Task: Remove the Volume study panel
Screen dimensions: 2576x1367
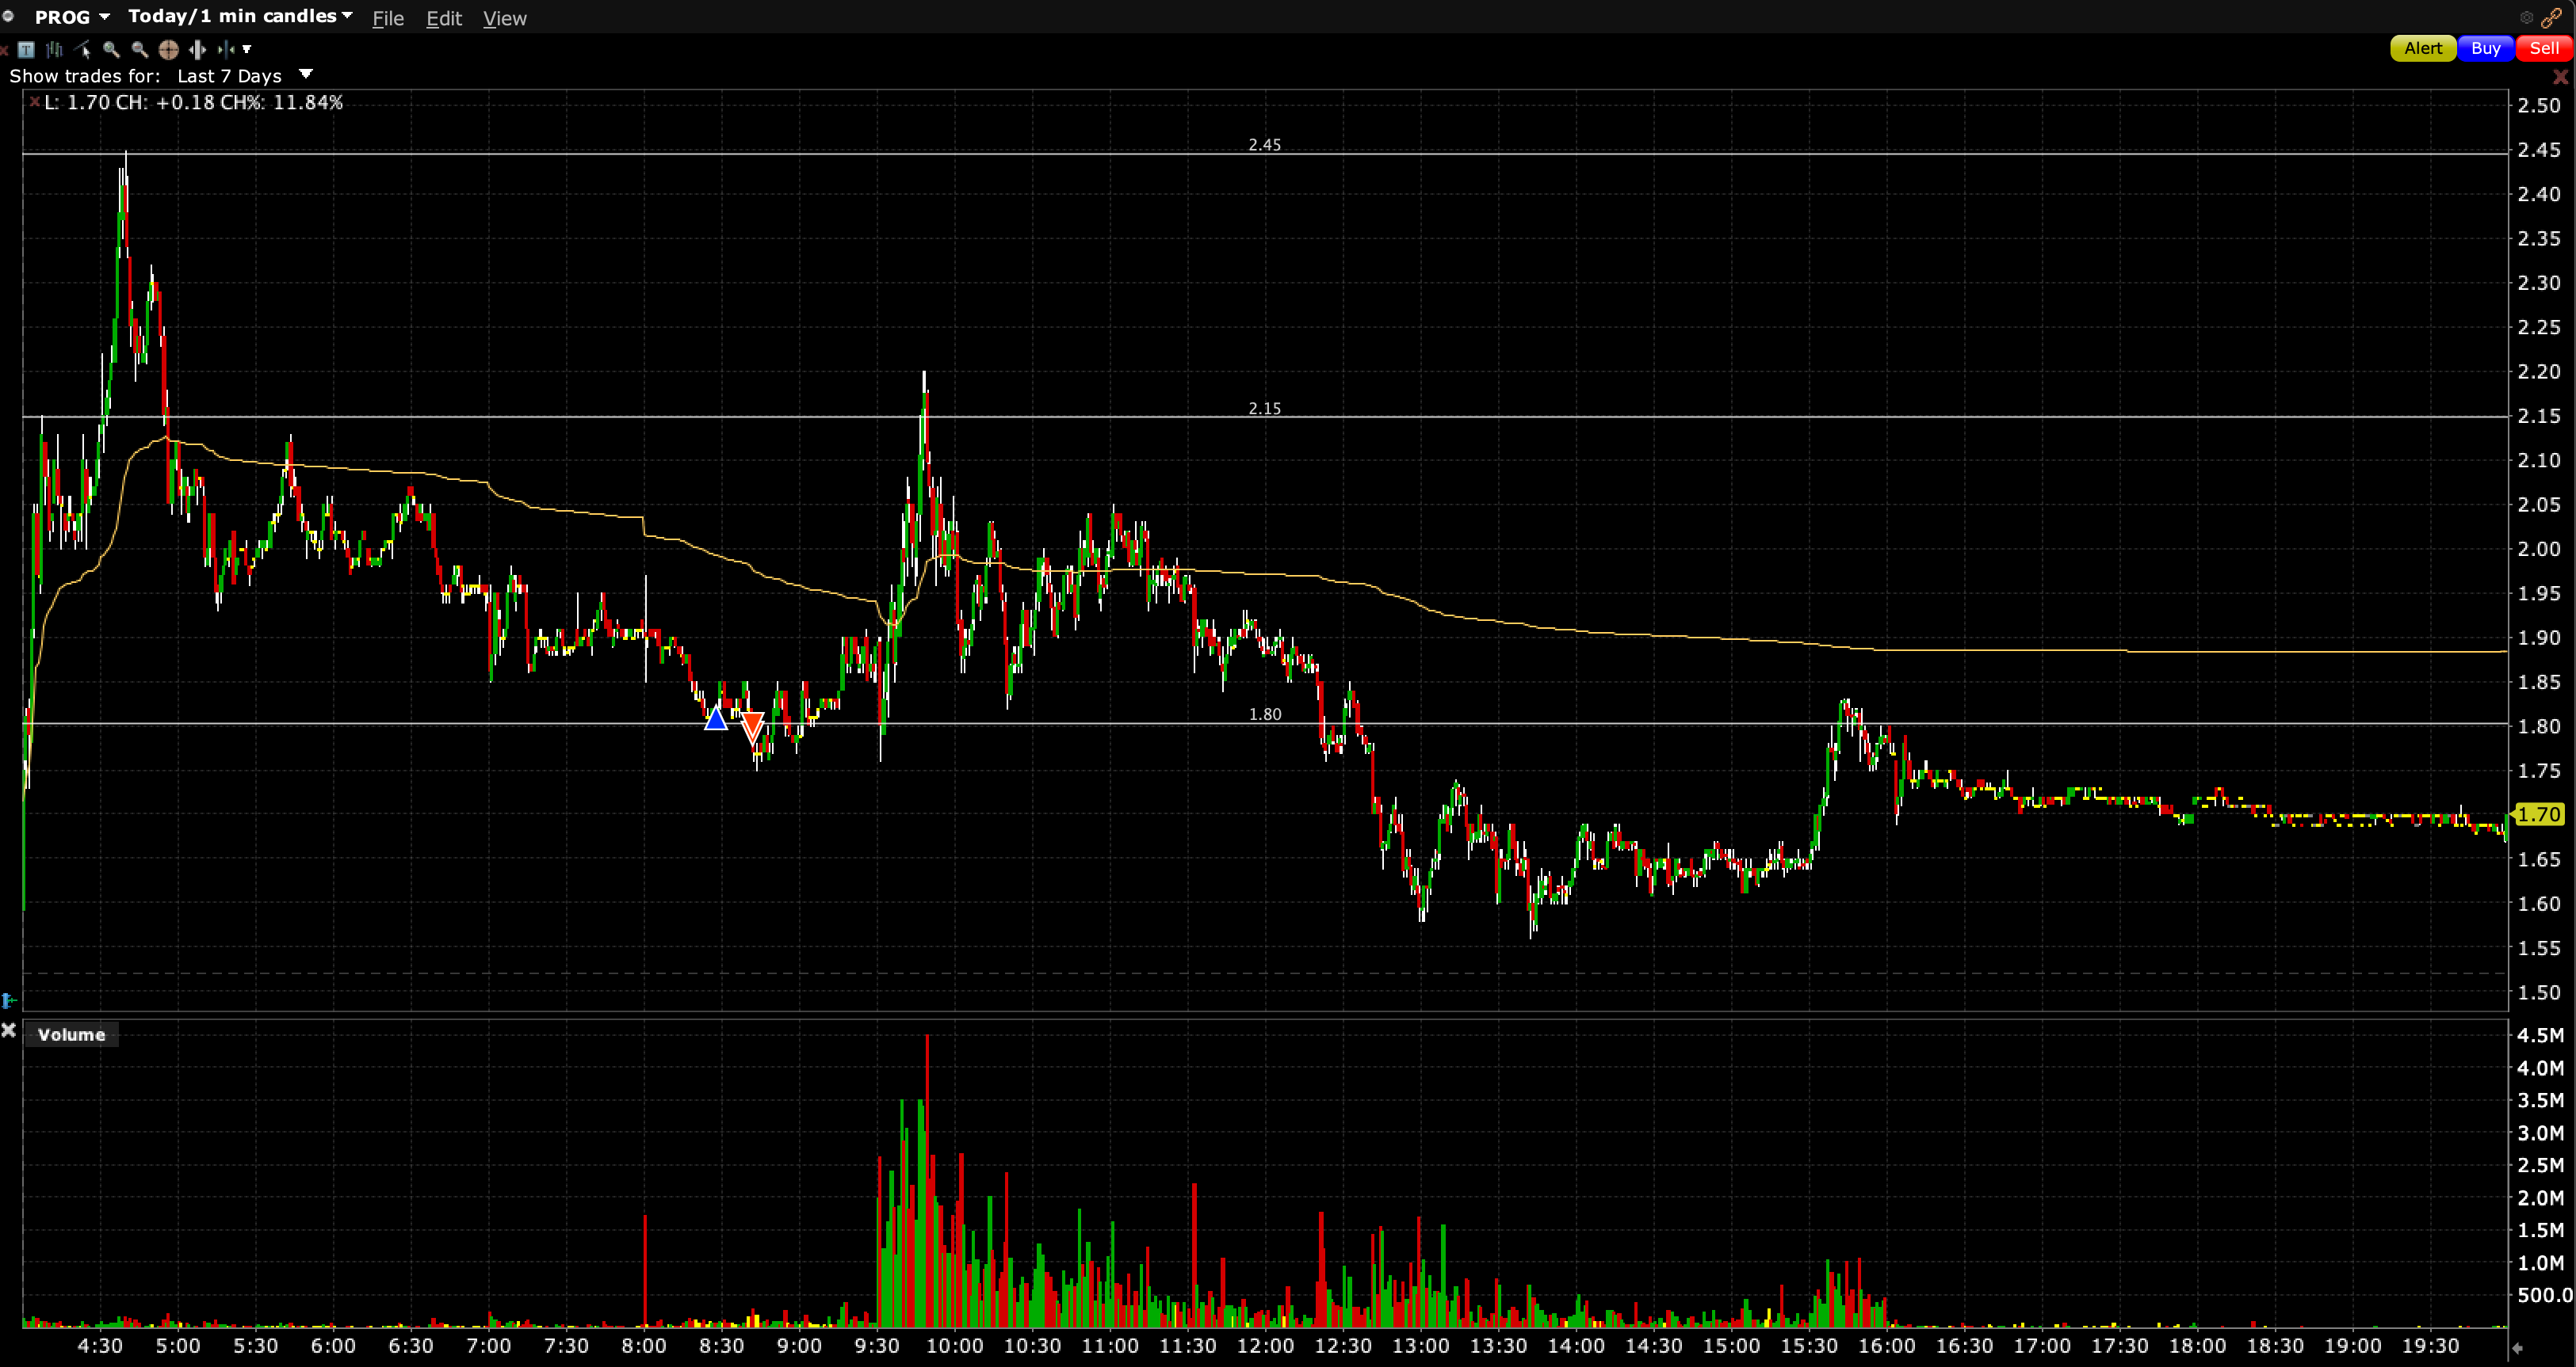Action: pyautogui.click(x=9, y=1030)
